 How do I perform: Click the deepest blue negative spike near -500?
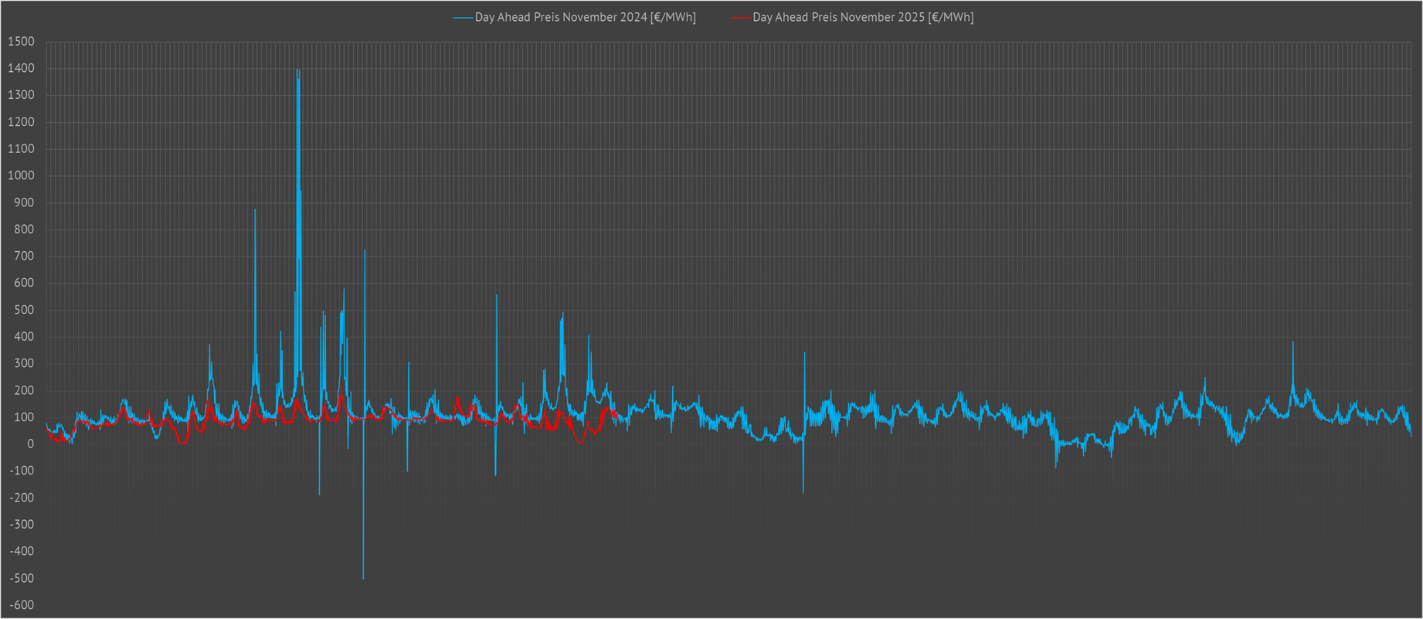pos(363,576)
